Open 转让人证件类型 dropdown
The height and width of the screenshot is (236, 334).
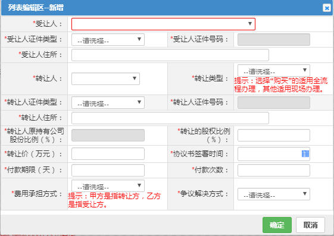(x=108, y=103)
